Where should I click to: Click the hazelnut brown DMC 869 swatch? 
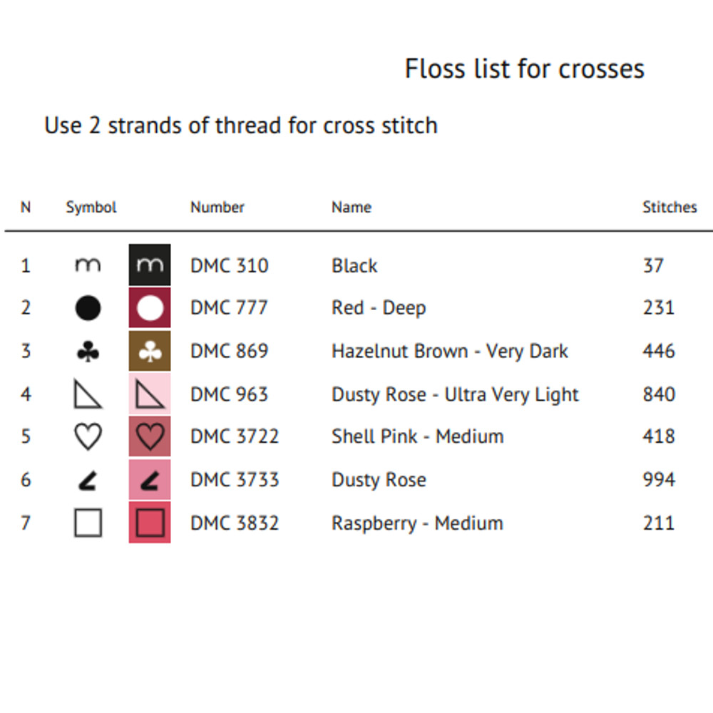click(150, 351)
